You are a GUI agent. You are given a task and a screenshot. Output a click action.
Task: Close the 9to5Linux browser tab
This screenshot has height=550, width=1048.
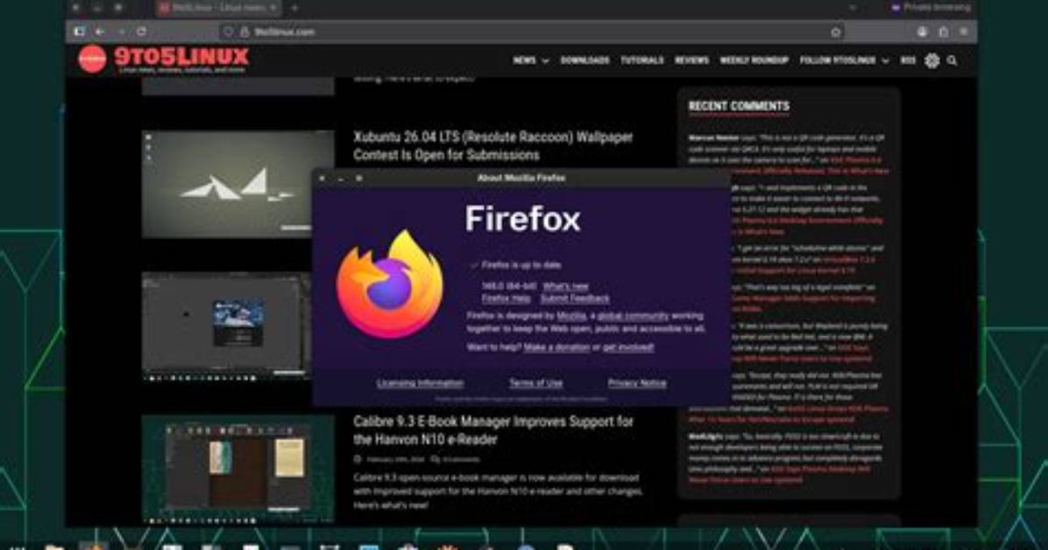click(x=273, y=8)
